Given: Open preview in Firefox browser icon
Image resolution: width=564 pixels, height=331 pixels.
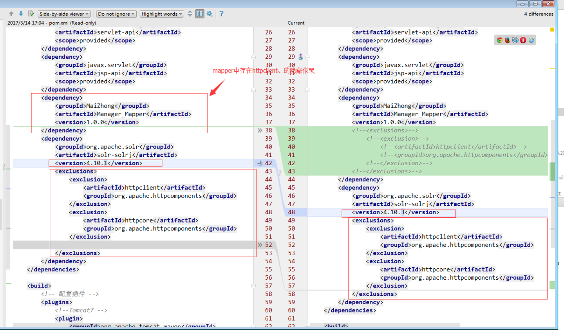Looking at the screenshot, I should coord(508,40).
